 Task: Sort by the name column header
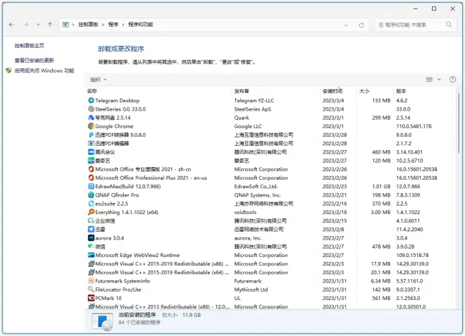coord(92,91)
